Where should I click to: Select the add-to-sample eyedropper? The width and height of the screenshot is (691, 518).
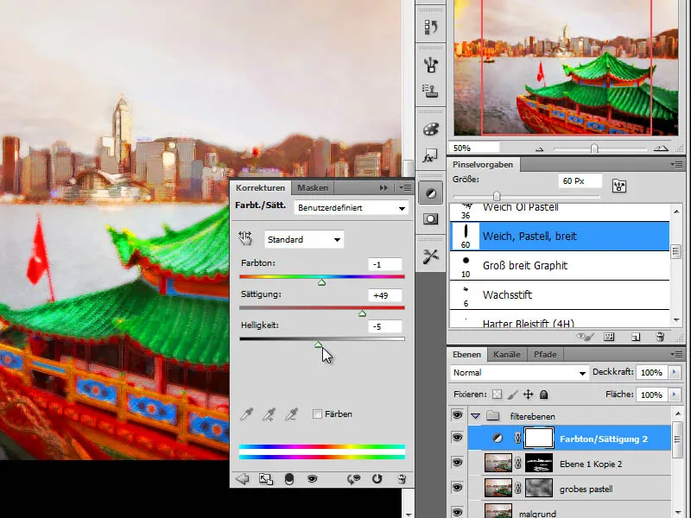269,414
